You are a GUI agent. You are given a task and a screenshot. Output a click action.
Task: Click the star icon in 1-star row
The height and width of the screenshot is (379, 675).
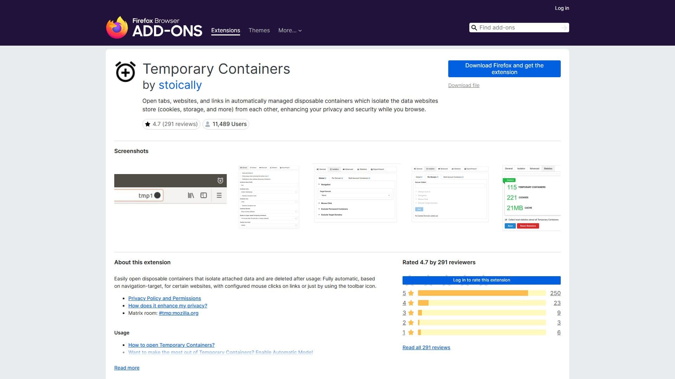click(411, 332)
